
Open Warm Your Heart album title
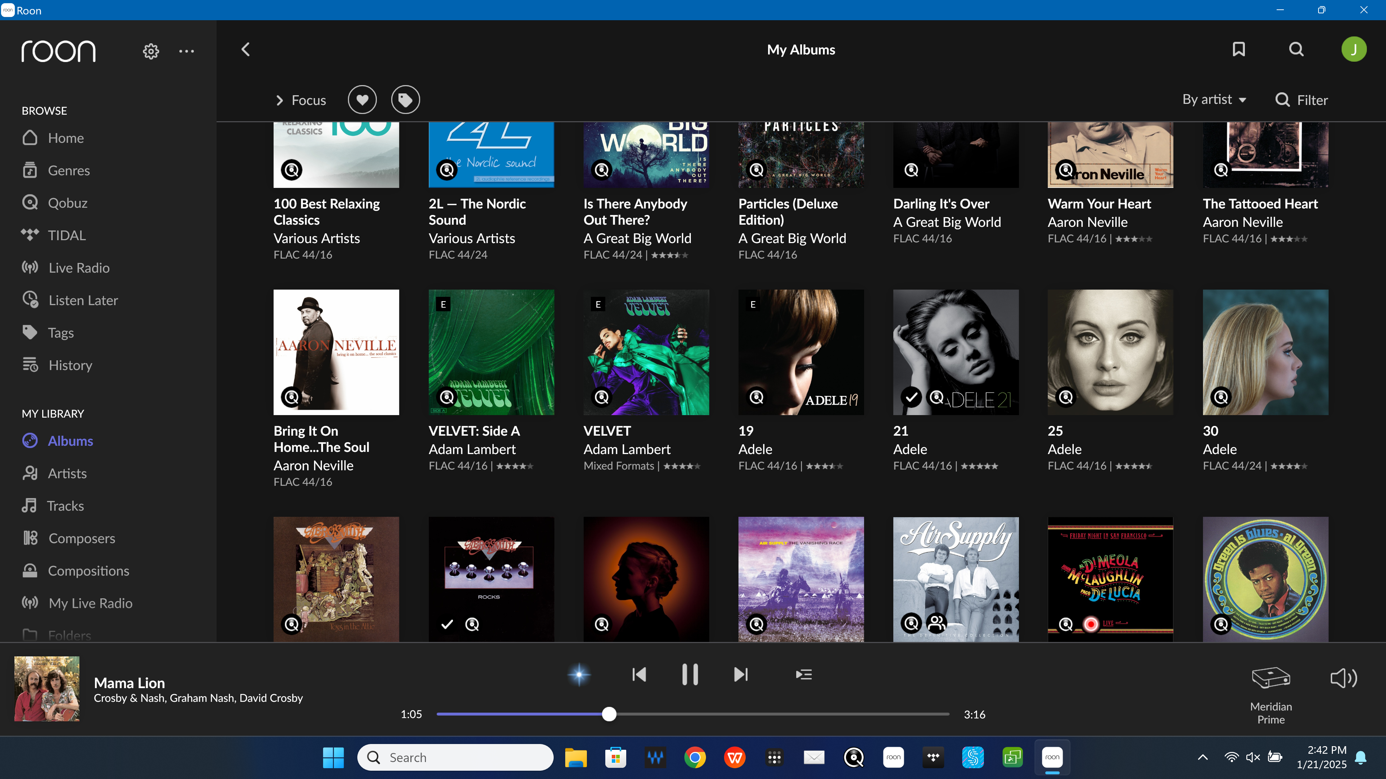coord(1099,204)
